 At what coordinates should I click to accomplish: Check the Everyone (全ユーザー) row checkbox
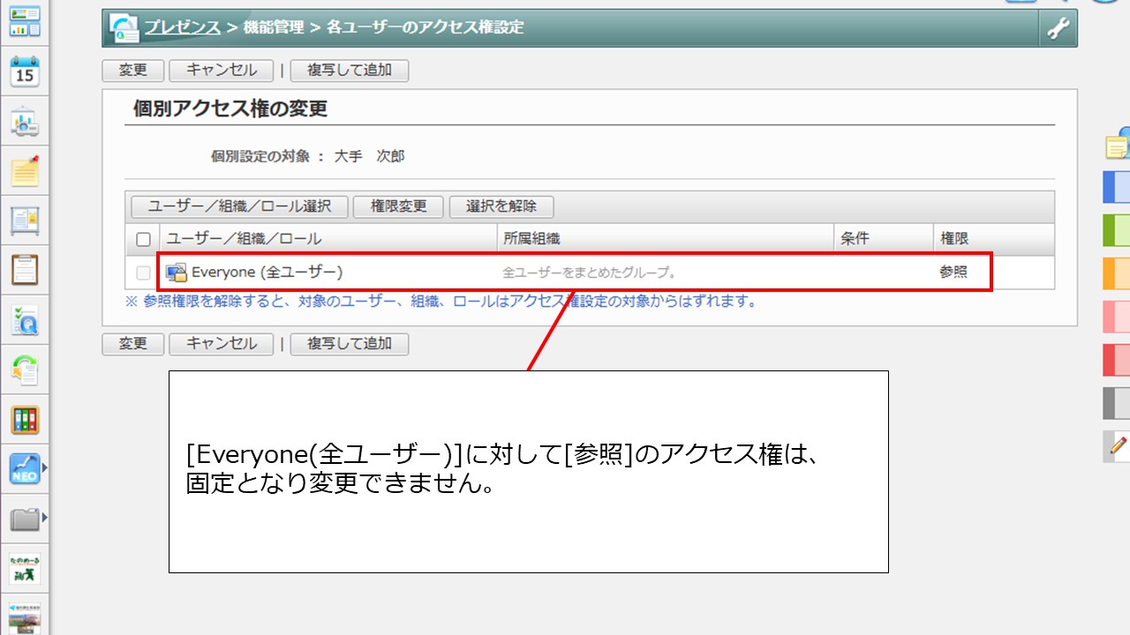143,273
